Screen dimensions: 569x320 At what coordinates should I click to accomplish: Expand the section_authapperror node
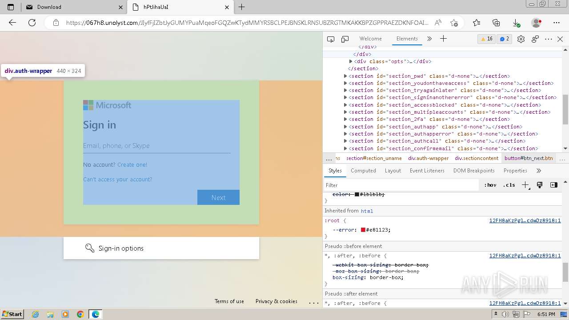click(345, 134)
